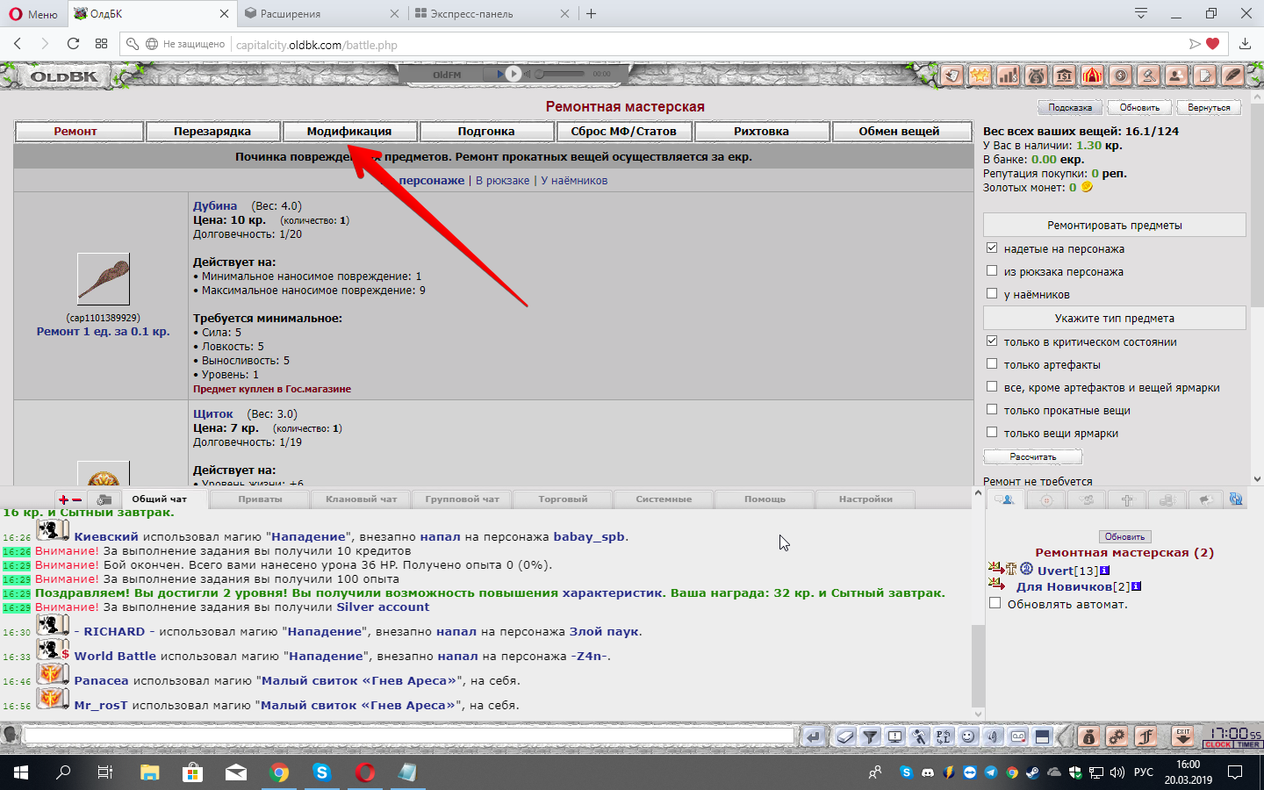This screenshot has height=790, width=1264.
Task: Click the chat eraser clear icon
Action: [x=844, y=736]
